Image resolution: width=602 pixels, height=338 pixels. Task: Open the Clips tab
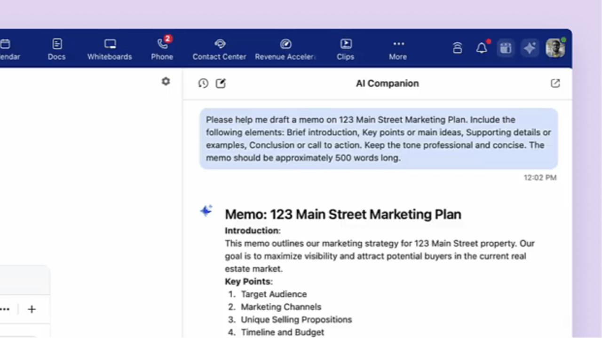tap(345, 49)
